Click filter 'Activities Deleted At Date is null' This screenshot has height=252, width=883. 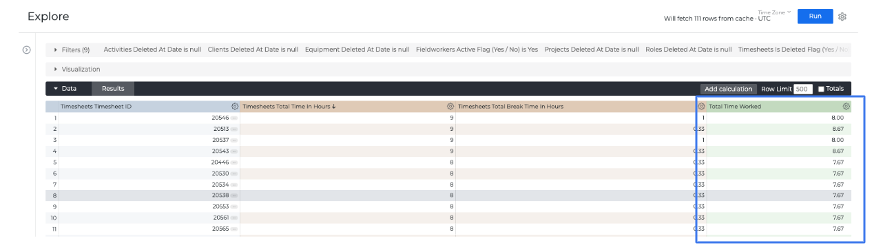[152, 50]
